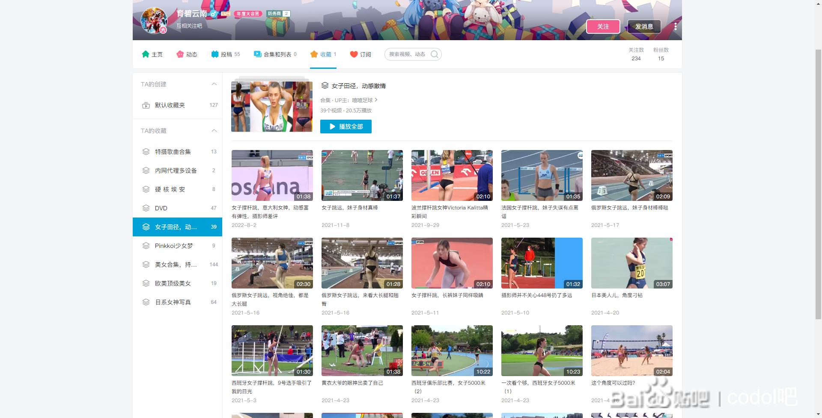Image resolution: width=822 pixels, height=418 pixels.
Task: Click the stack icon beside DVD
Action: click(146, 208)
